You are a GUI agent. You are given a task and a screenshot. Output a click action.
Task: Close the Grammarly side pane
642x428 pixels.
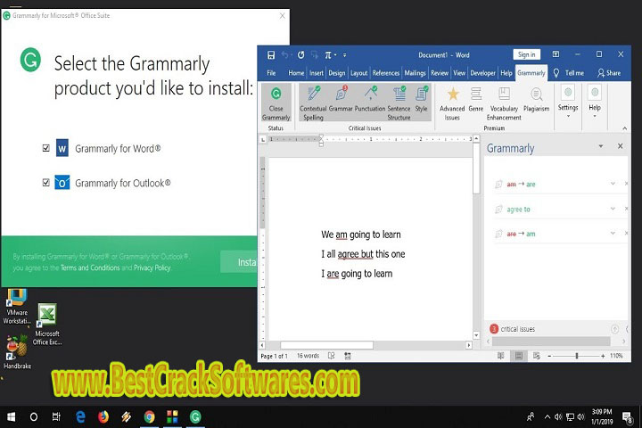pos(621,146)
